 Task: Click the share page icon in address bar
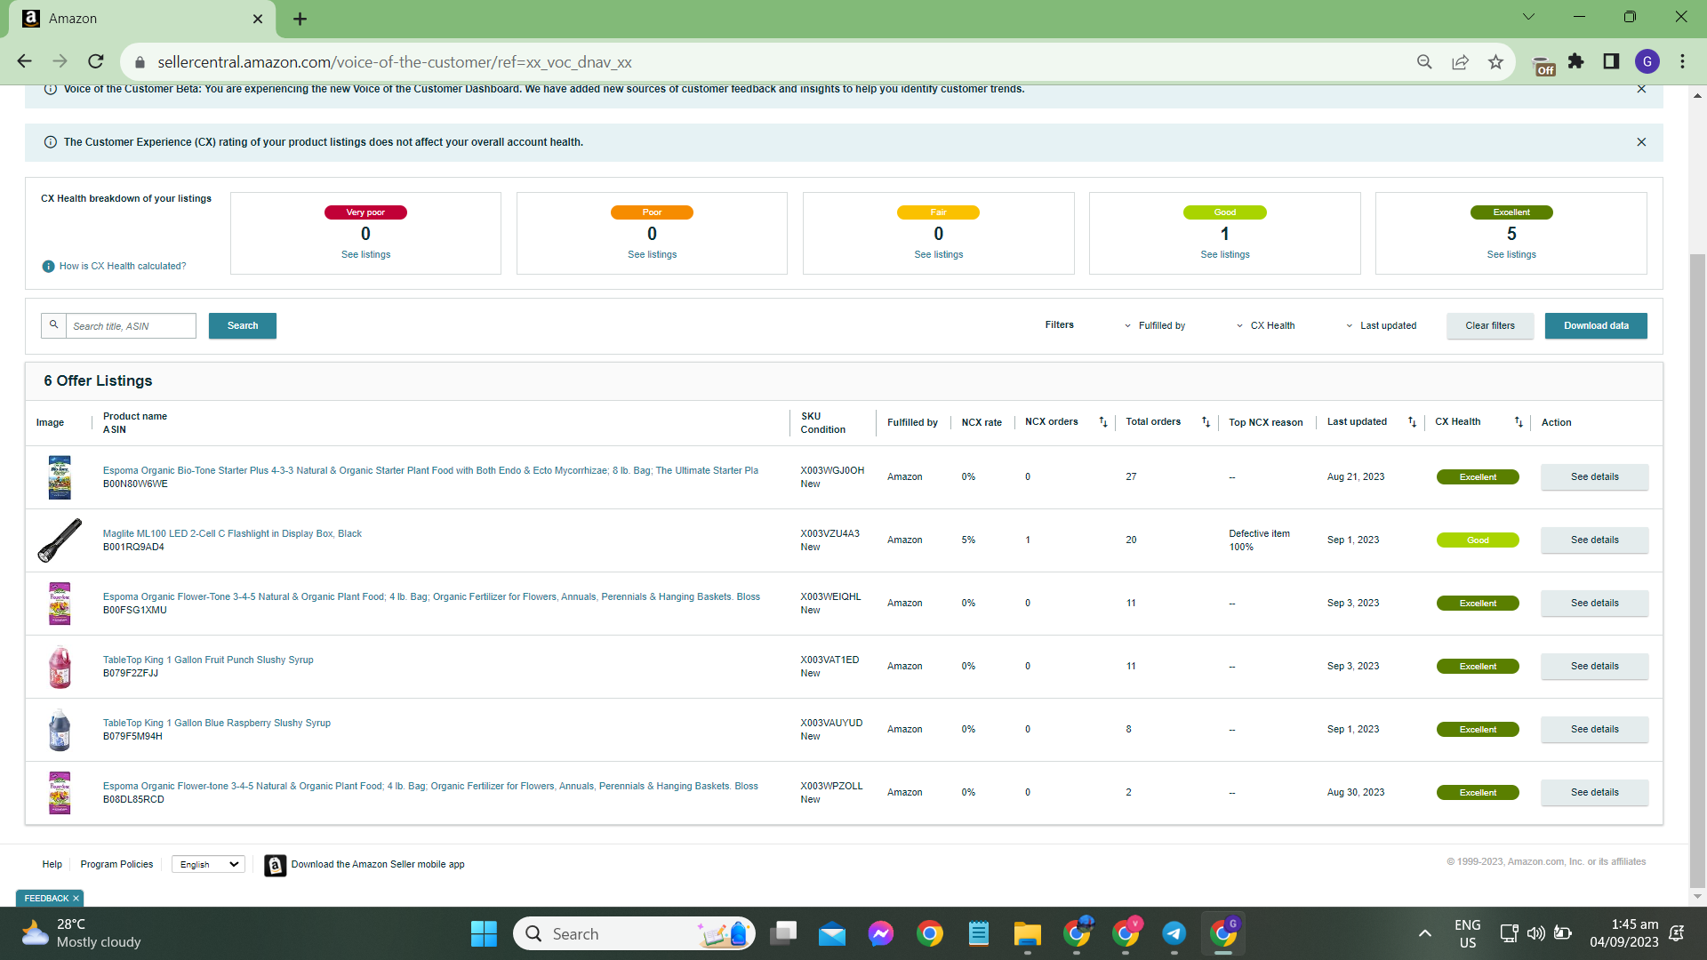(1460, 61)
